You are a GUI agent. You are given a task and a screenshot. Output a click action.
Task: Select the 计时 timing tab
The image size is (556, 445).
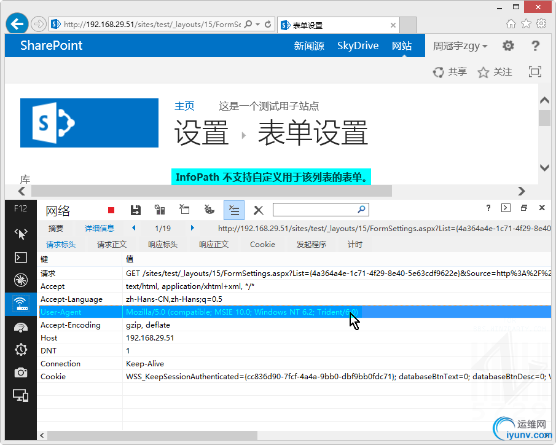coord(354,245)
